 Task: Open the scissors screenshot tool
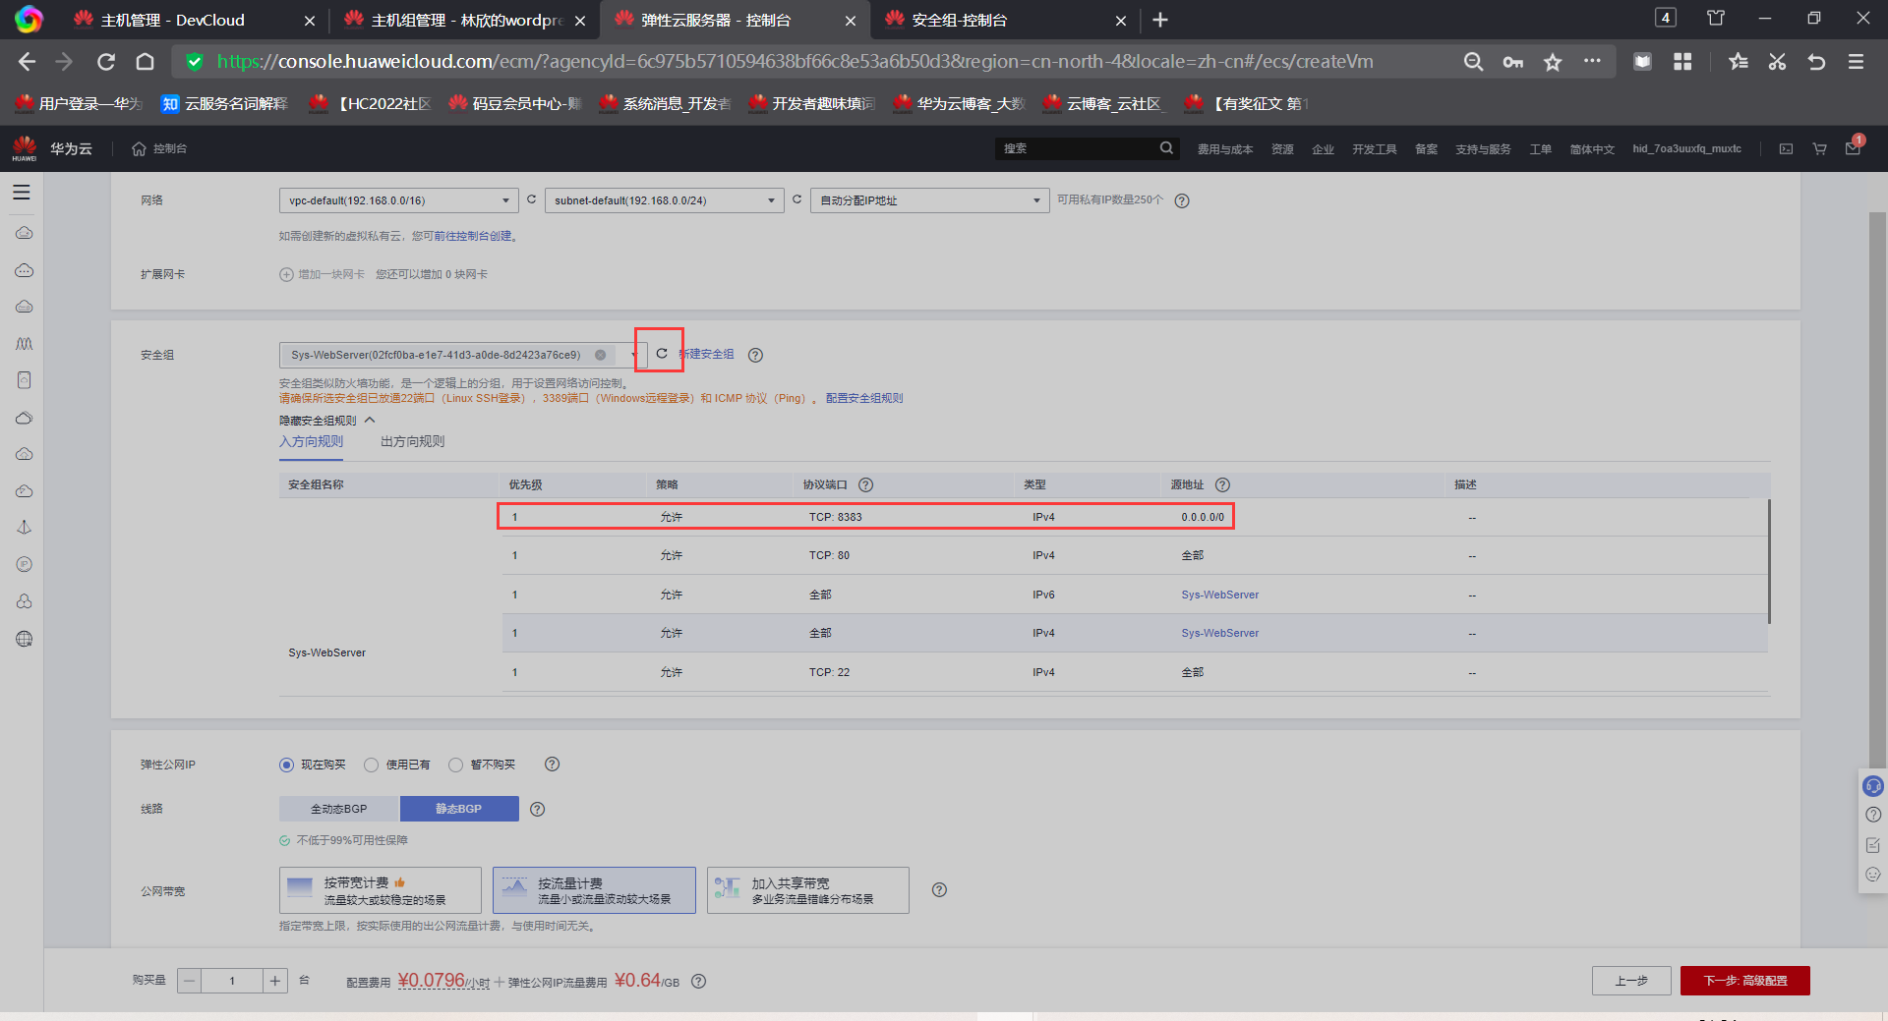click(1777, 62)
